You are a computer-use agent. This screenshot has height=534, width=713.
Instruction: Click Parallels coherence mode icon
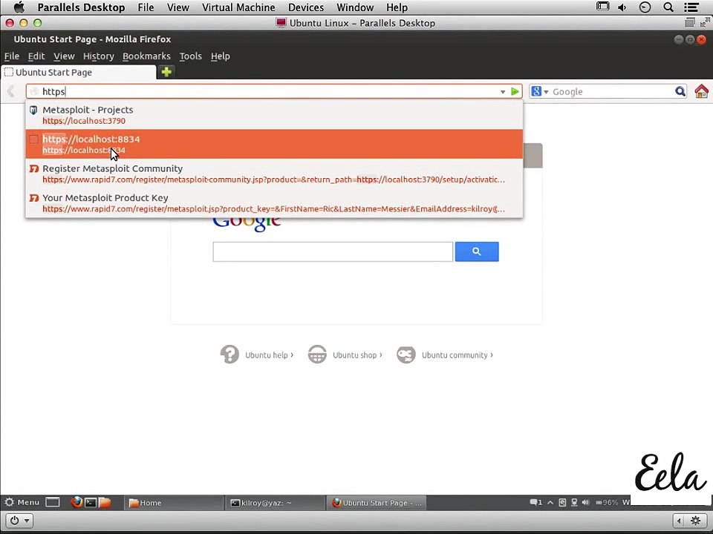pos(690,23)
